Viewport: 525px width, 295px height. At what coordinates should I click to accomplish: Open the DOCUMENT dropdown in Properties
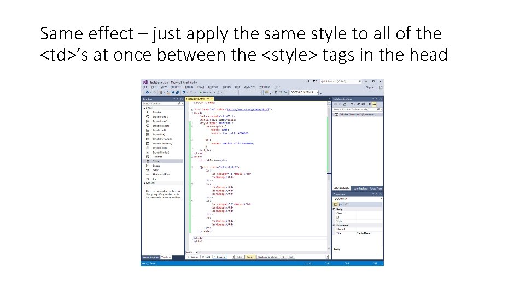(x=358, y=199)
